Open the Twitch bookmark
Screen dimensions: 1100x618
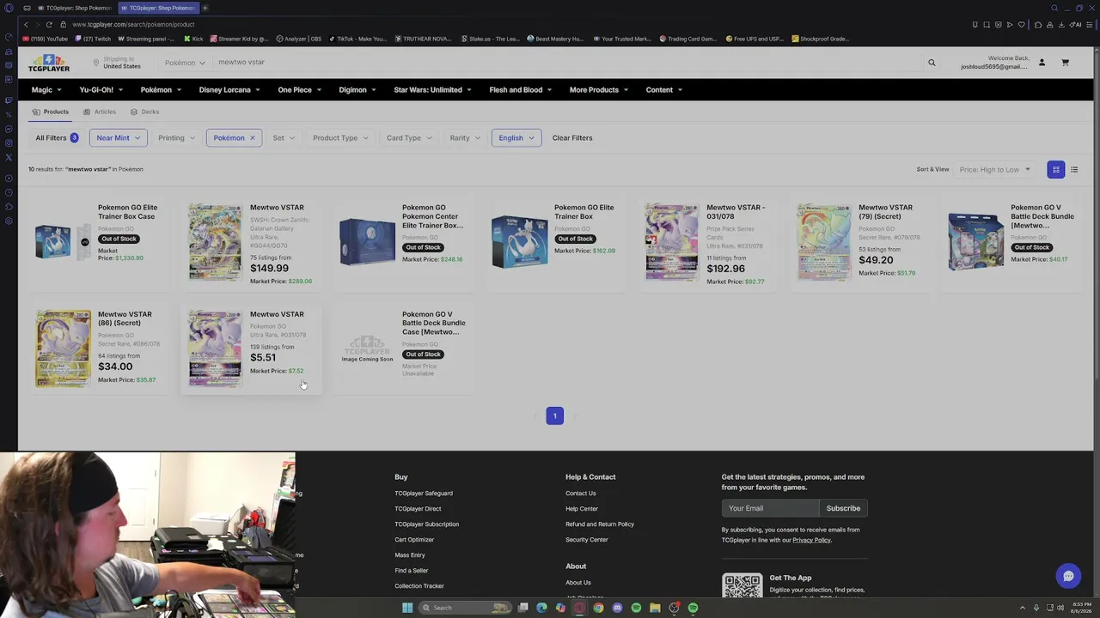(94, 39)
